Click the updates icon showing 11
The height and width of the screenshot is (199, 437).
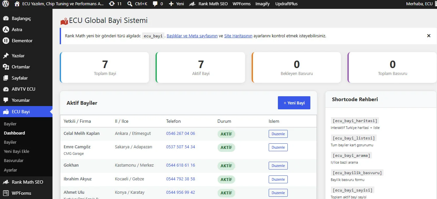pyautogui.click(x=112, y=4)
